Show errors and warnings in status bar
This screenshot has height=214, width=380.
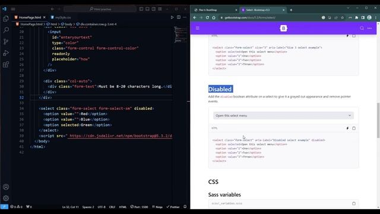(x=16, y=207)
